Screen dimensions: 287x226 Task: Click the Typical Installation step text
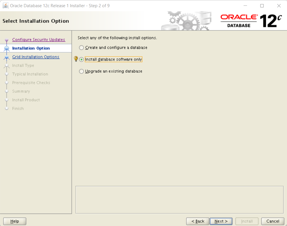tap(30, 74)
